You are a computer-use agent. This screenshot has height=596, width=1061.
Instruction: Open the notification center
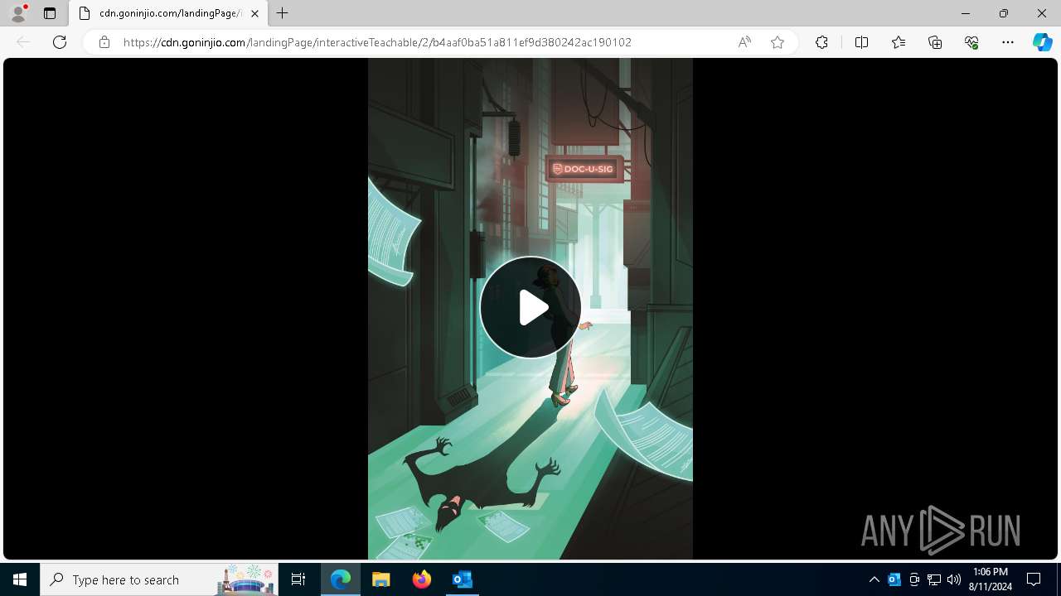pyautogui.click(x=1034, y=579)
